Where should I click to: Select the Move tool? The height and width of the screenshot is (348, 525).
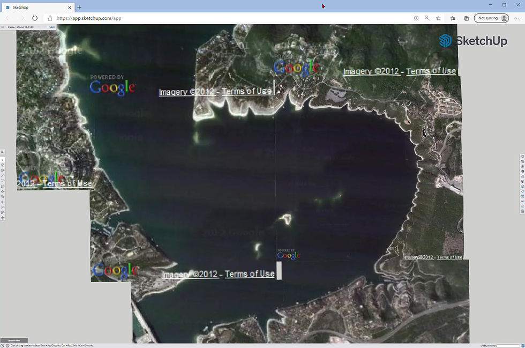point(2,202)
